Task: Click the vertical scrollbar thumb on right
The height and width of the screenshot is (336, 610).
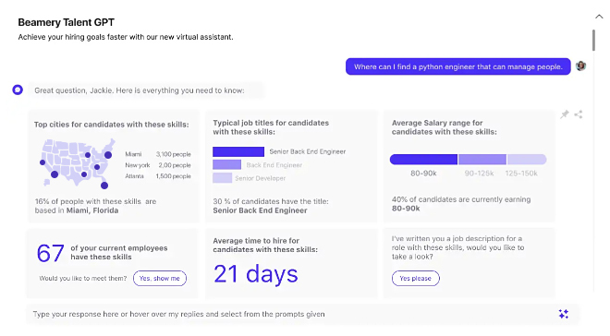Action: point(593,41)
